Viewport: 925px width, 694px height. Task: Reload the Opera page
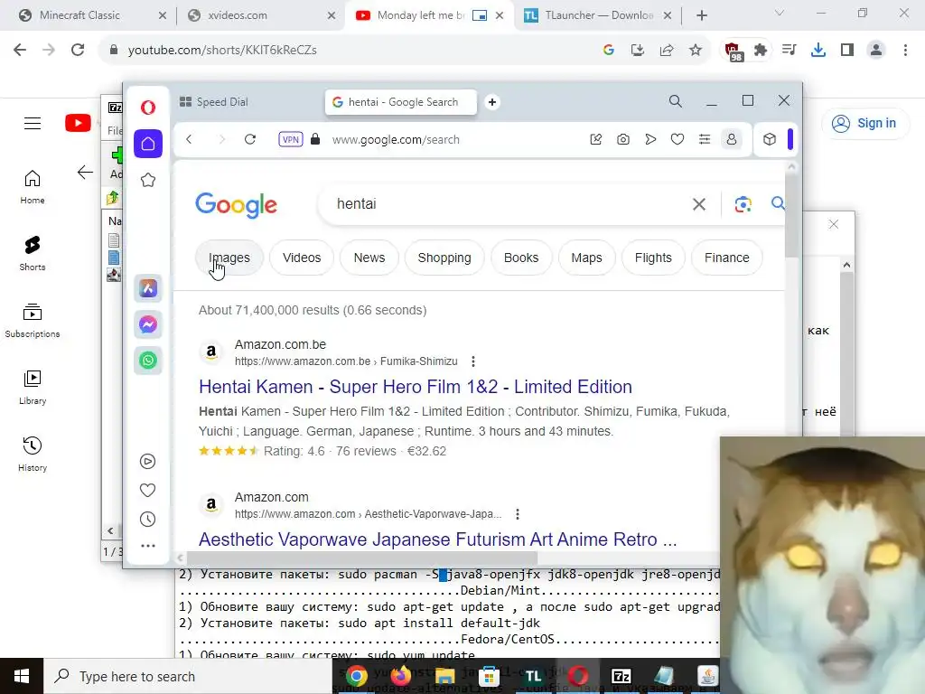coord(250,139)
